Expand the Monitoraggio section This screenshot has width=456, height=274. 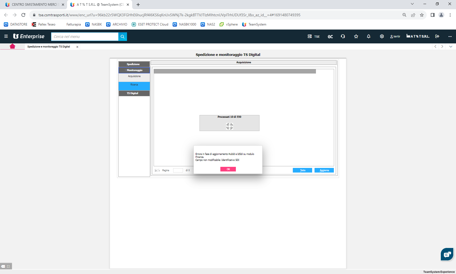[x=134, y=70]
